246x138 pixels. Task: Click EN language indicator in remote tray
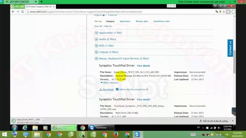pos(198,128)
